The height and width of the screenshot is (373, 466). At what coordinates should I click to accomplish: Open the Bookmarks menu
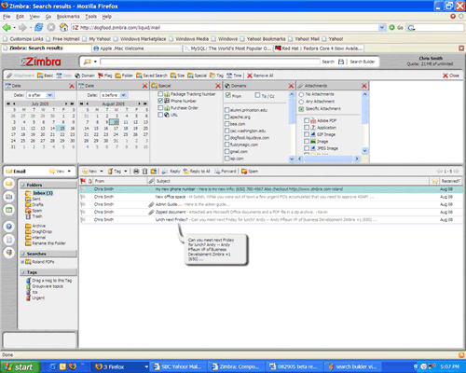pyautogui.click(x=68, y=17)
